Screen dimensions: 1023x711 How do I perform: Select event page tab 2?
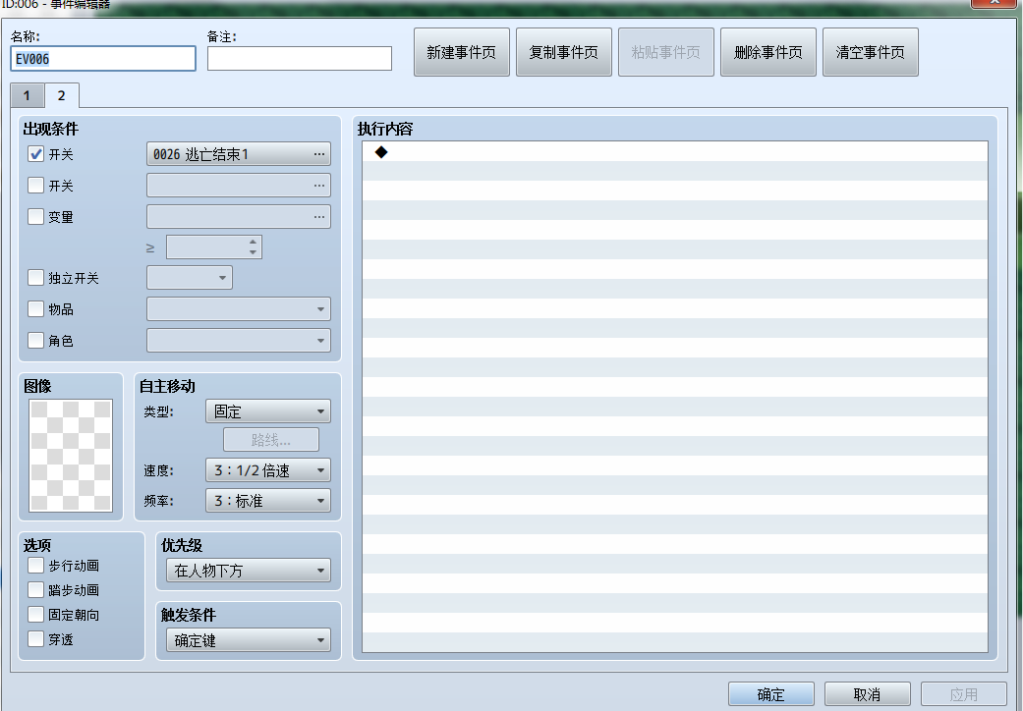click(x=61, y=95)
